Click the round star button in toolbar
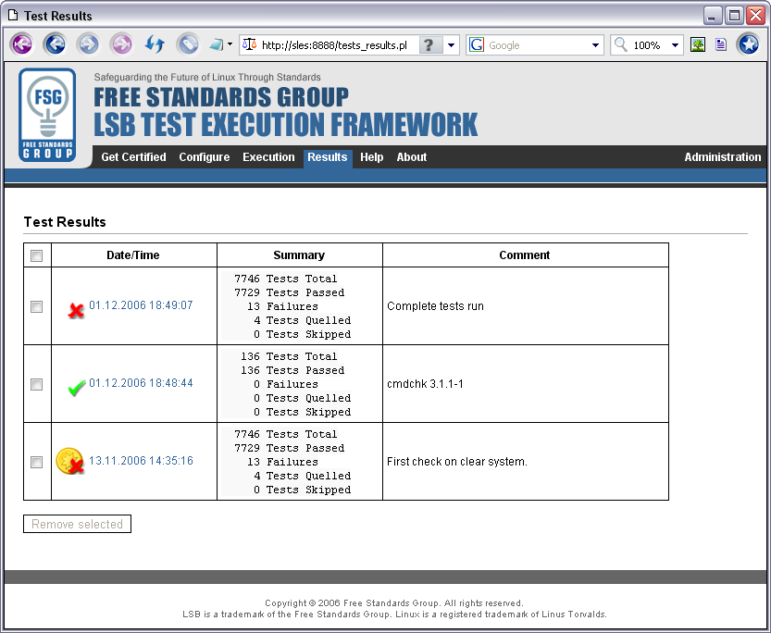Viewport: 771px width, 633px height. 749,44
